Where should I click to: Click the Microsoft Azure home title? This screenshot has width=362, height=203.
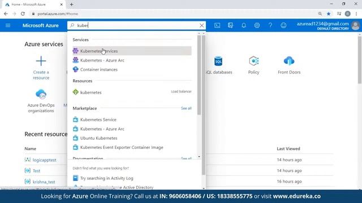click(40, 25)
